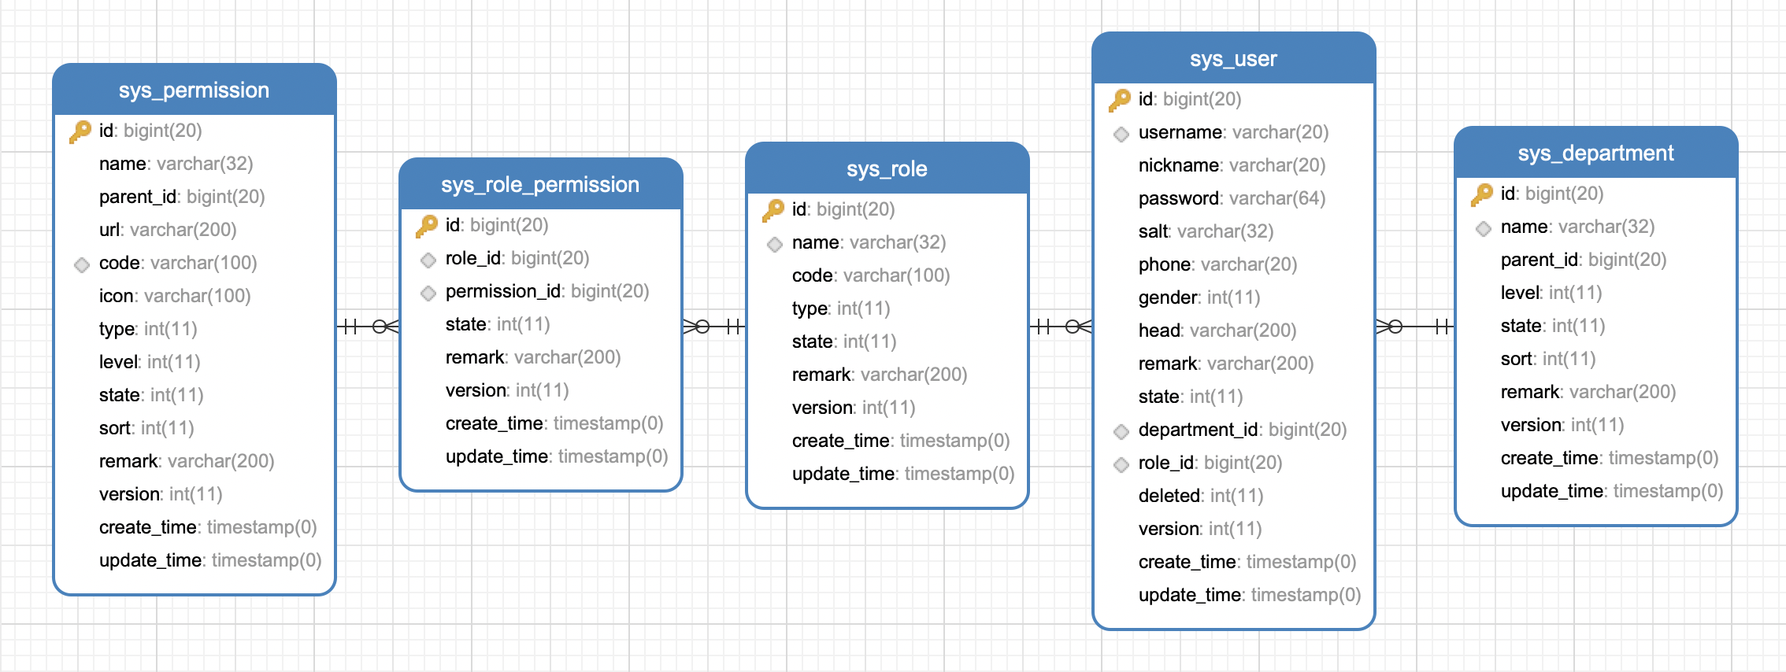Image resolution: width=1786 pixels, height=672 pixels.
Task: Select the sys_role table header
Action: [887, 168]
